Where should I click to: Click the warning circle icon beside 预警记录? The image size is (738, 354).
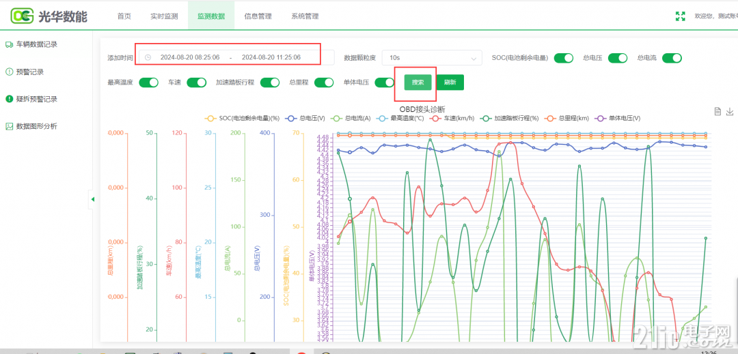pyautogui.click(x=9, y=72)
